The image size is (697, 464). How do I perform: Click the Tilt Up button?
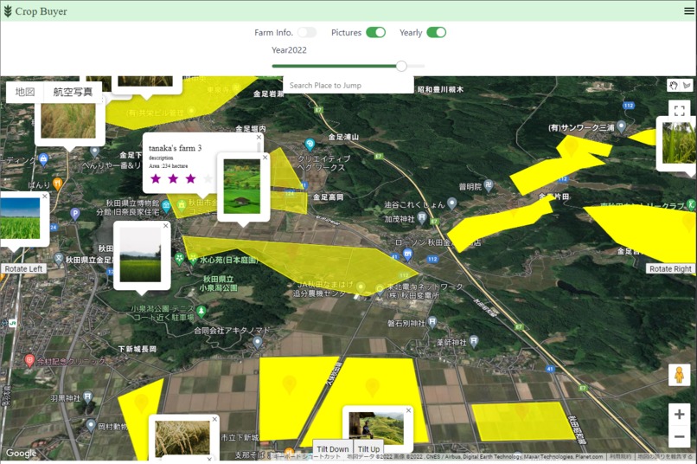tap(368, 449)
